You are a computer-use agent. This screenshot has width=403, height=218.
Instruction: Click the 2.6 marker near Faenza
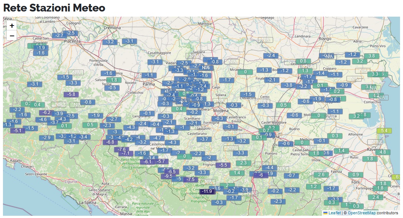[x=321, y=175]
